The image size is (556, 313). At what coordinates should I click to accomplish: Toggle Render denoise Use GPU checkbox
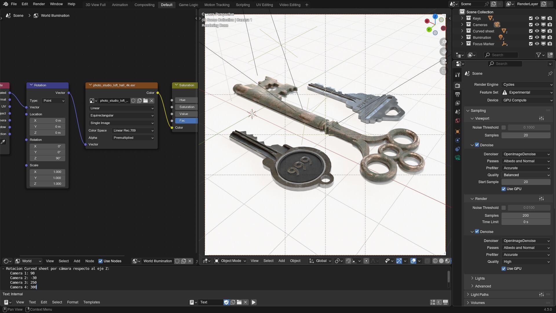click(504, 269)
